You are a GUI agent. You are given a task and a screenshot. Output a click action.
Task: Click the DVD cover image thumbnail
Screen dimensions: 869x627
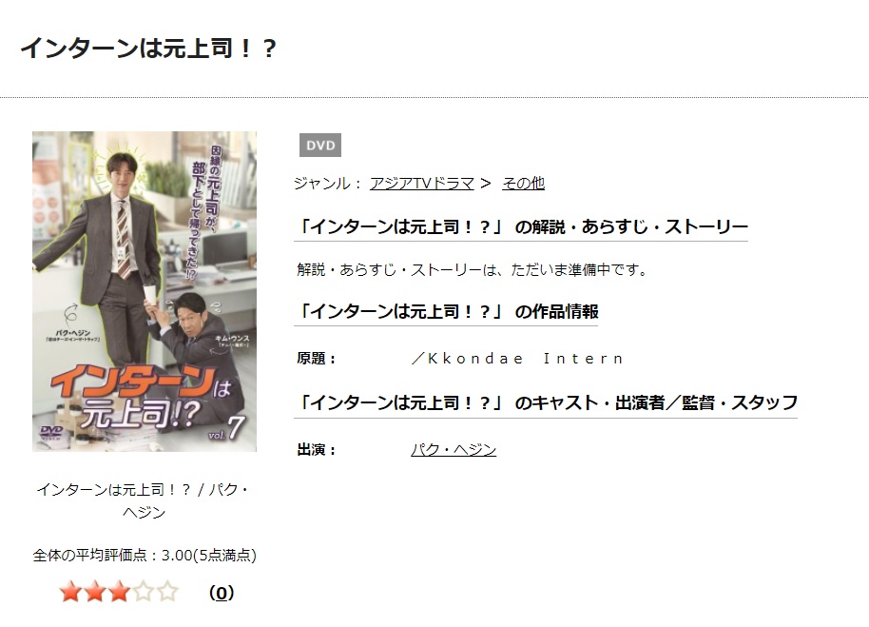[145, 291]
